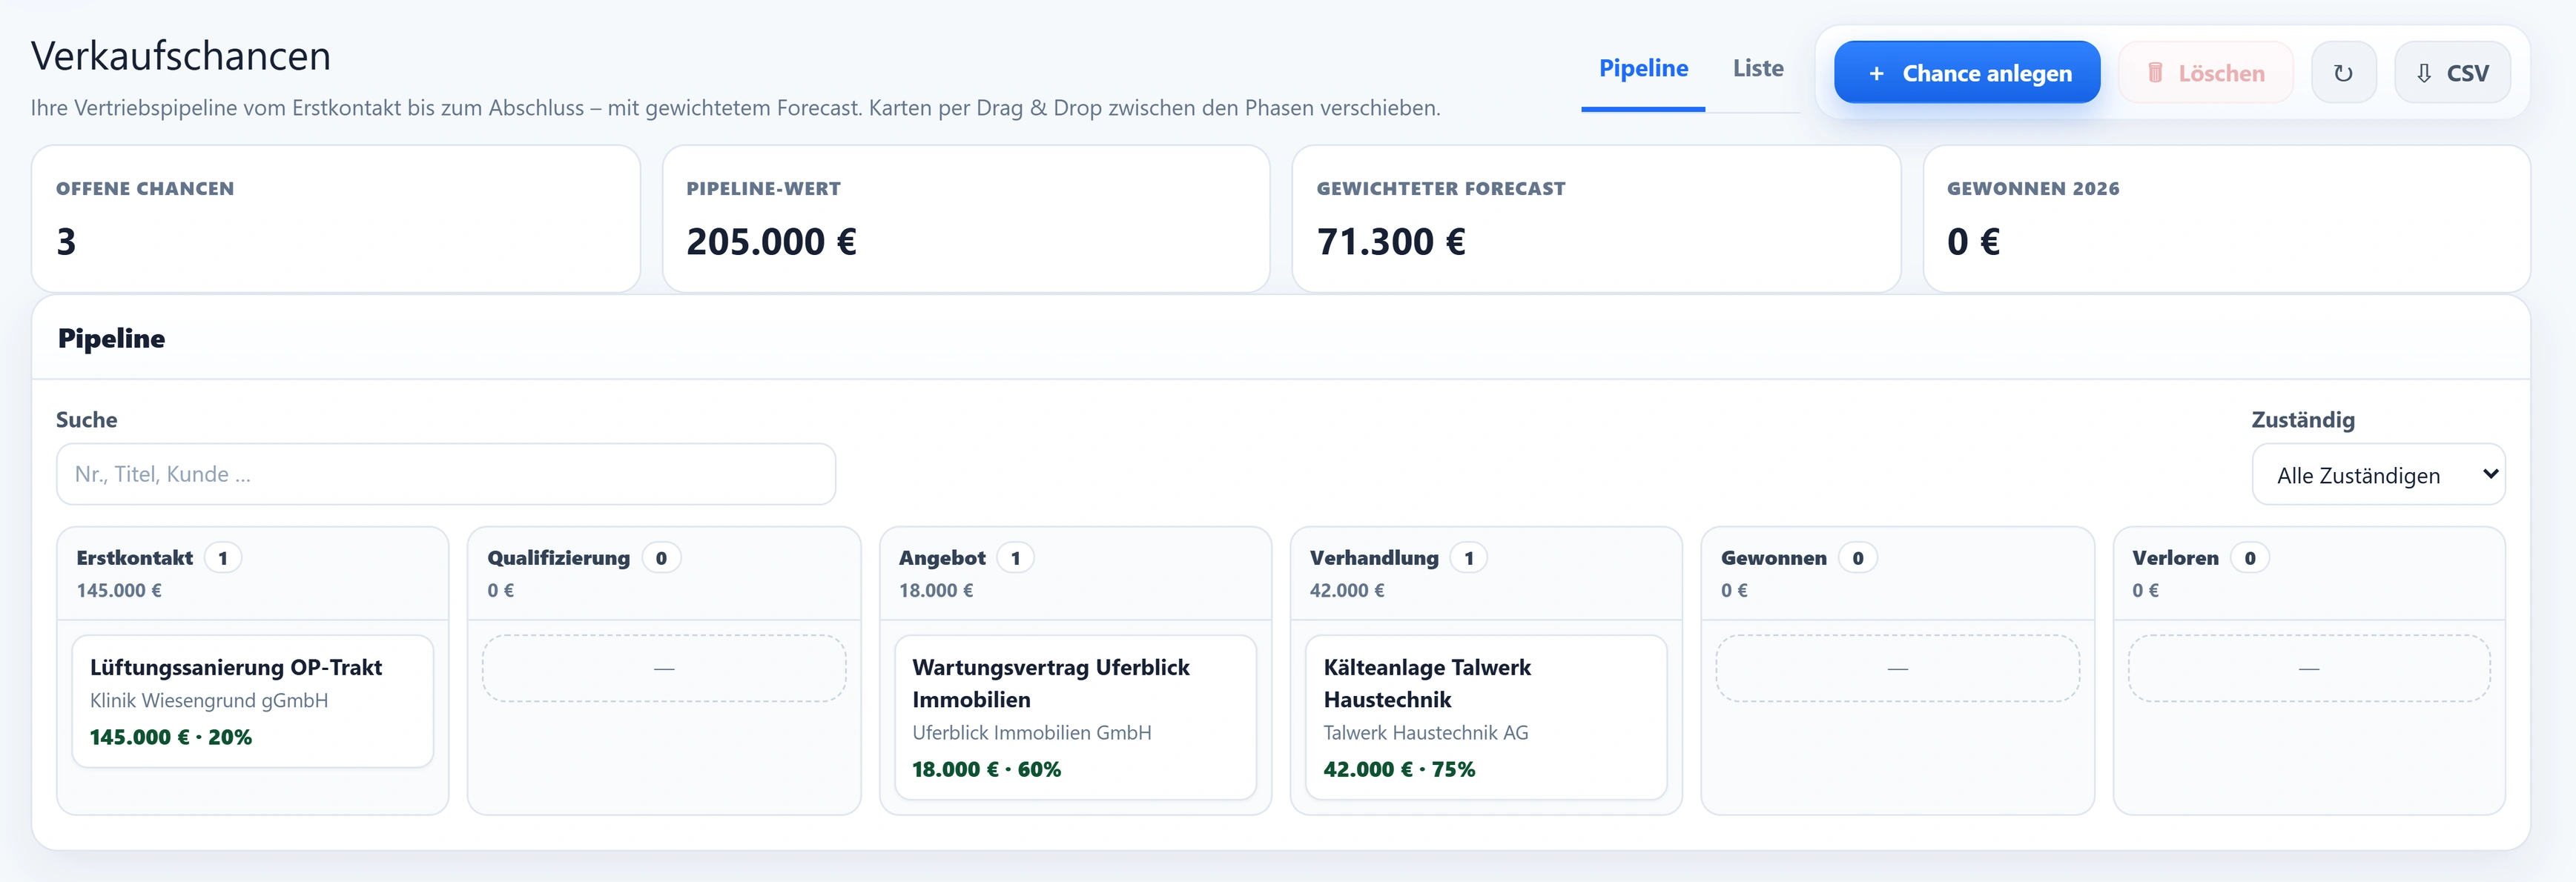
Task: Click customer name Talwerk Haustechnik AG
Action: pyautogui.click(x=1426, y=733)
